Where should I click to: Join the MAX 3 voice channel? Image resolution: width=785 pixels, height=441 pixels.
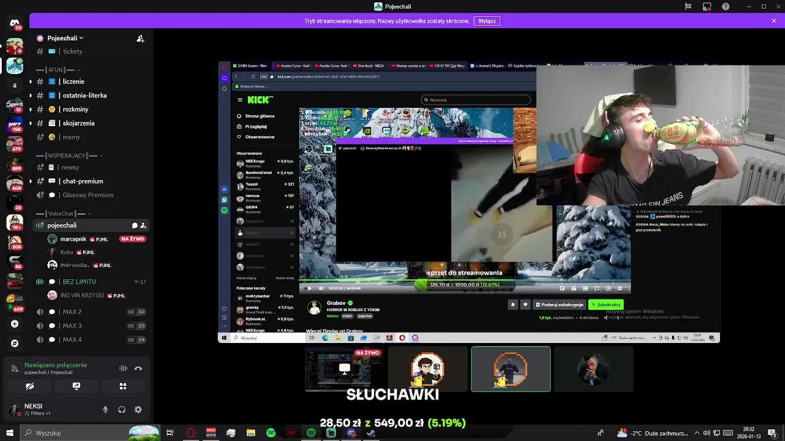(x=91, y=326)
